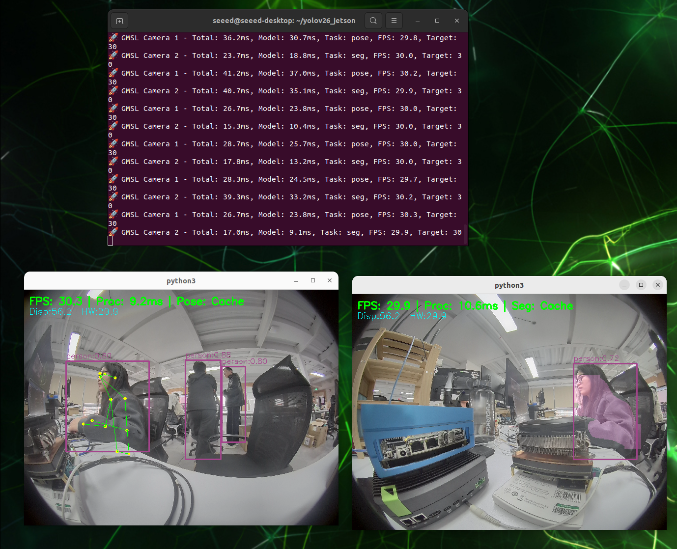Minimize the seeed-desktop terminal window

click(418, 21)
